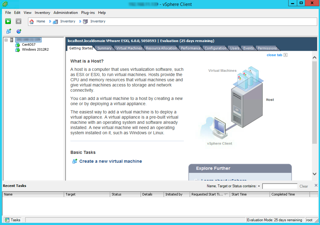Switch to the Configuration tab

pyautogui.click(x=215, y=48)
